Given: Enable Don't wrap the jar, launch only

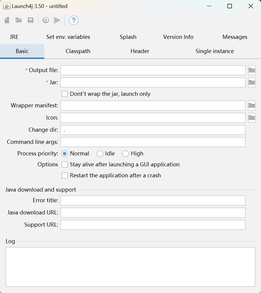Looking at the screenshot, I should pyautogui.click(x=65, y=94).
